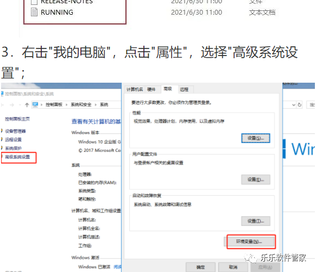
Task: Click the refresh icon beside address bar
Action: tap(300, 105)
